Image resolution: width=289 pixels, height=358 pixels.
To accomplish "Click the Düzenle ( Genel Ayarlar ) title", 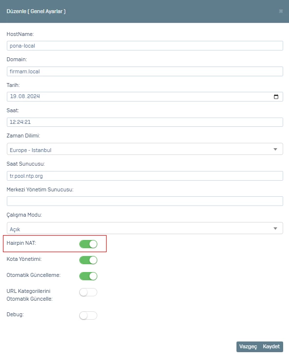I will [36, 11].
